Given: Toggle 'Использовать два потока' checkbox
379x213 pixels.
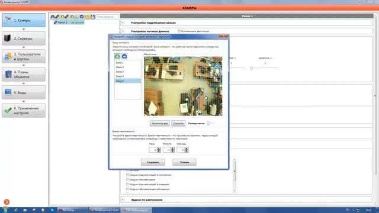Looking at the screenshot, I should point(179,31).
